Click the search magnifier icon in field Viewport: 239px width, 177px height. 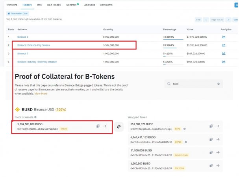[x=169, y=84]
